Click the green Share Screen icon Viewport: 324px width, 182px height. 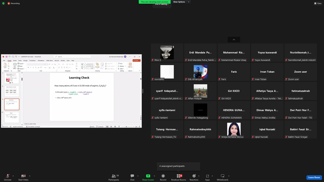[148, 176]
